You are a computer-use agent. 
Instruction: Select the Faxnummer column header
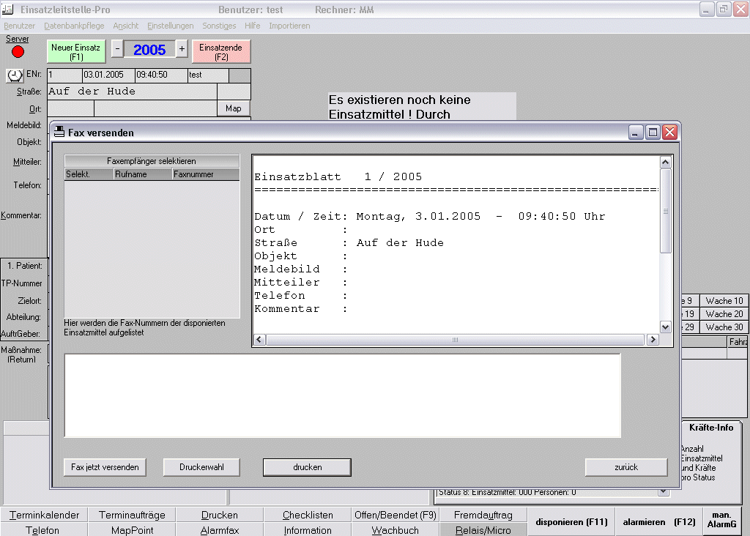[205, 174]
